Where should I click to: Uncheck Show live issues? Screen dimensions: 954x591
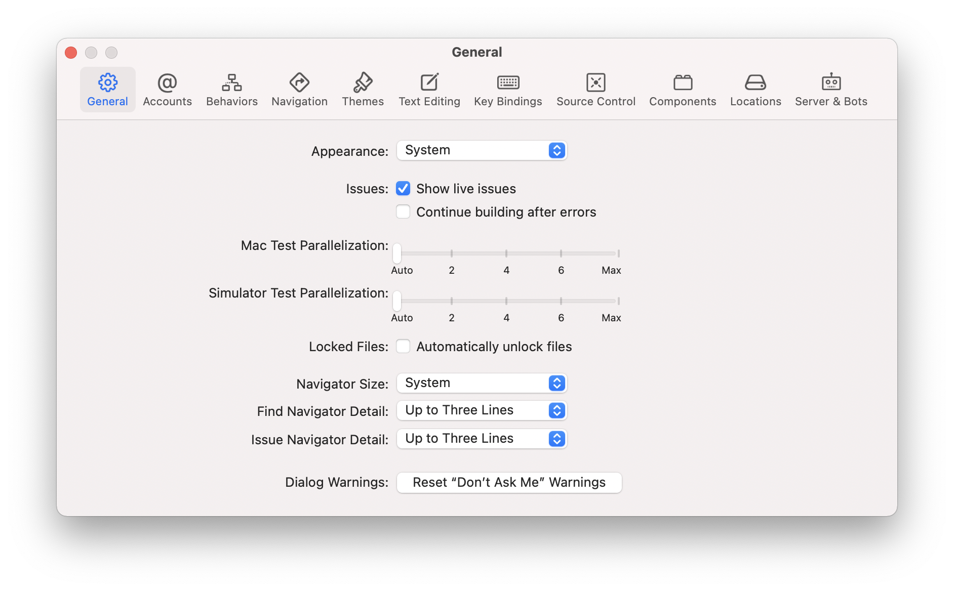click(x=403, y=189)
